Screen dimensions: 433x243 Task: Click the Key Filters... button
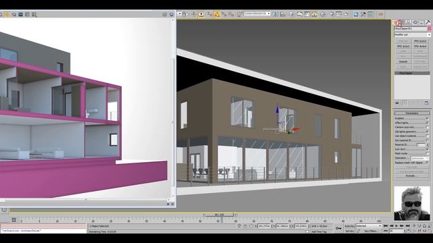pos(371,231)
